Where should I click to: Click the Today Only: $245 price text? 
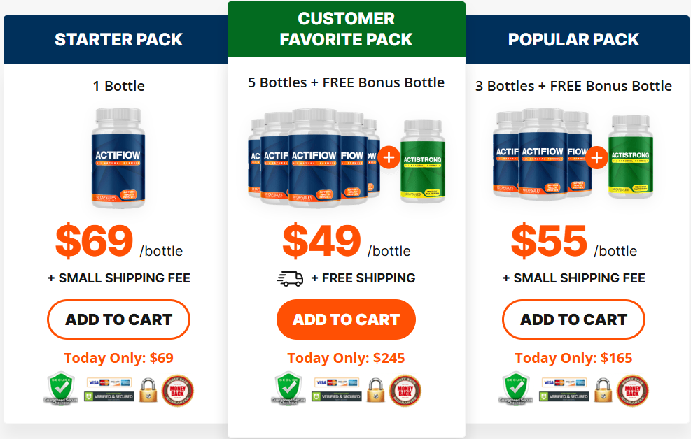[346, 358]
